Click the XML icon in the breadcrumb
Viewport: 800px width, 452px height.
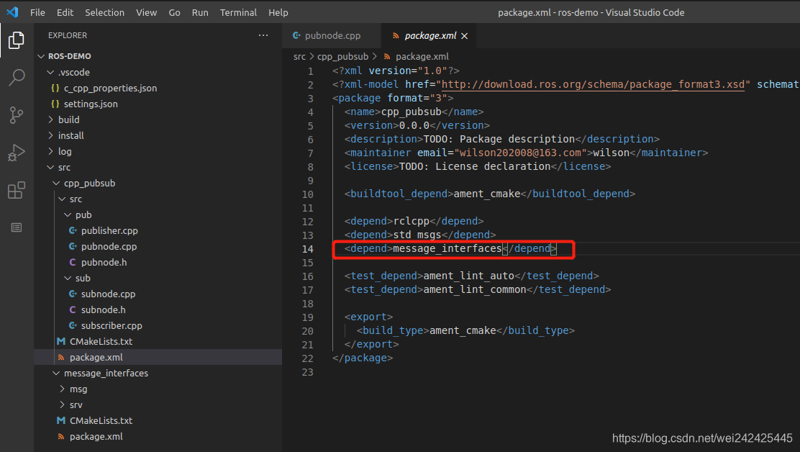pyautogui.click(x=387, y=57)
